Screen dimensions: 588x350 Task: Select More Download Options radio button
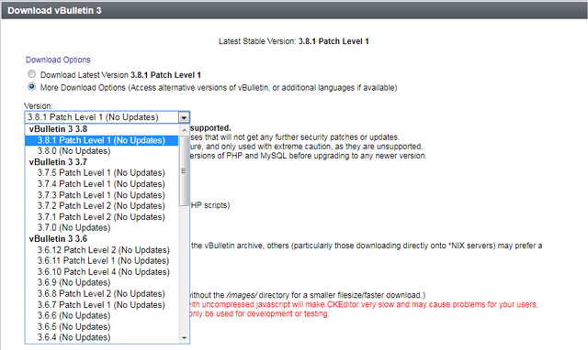click(32, 87)
